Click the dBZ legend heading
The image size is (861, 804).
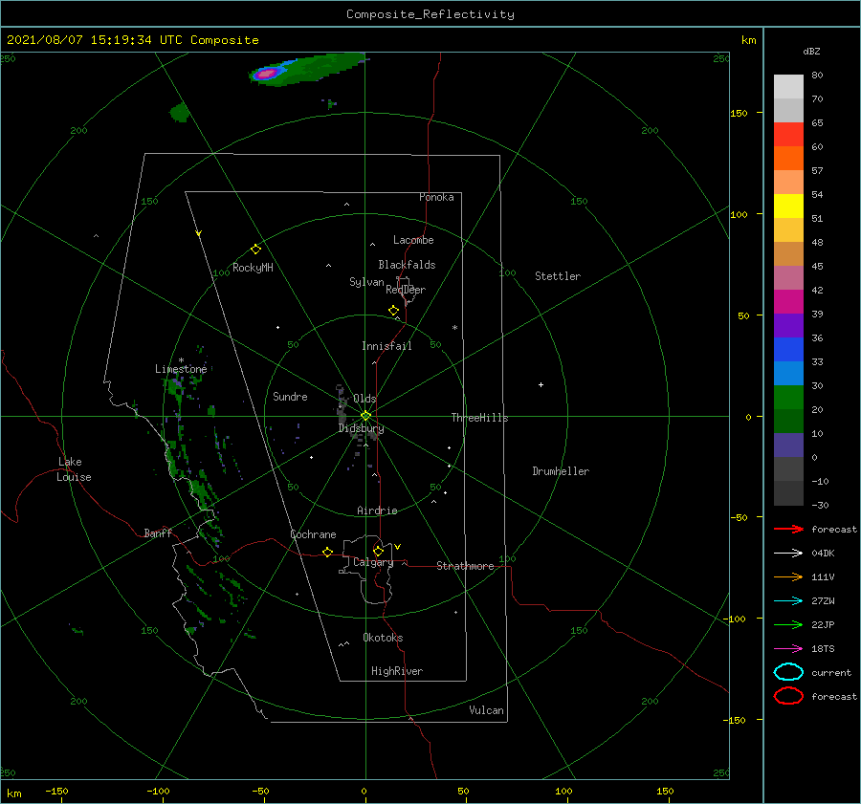811,51
